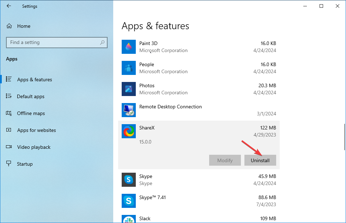The image size is (346, 223).
Task: Select the Apps for websites sidebar icon
Action: pos(8,130)
